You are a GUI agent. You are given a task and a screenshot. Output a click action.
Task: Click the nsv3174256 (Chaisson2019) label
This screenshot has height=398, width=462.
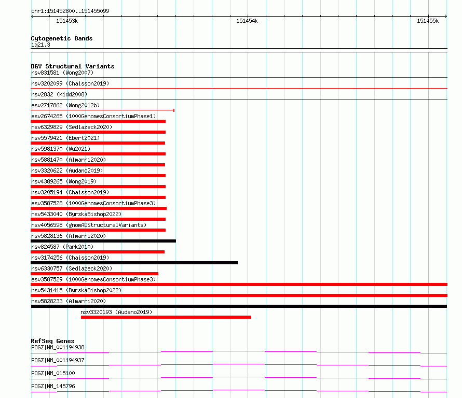70,258
